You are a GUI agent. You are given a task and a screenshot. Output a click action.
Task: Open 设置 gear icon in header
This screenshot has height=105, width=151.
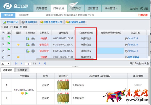point(142,9)
